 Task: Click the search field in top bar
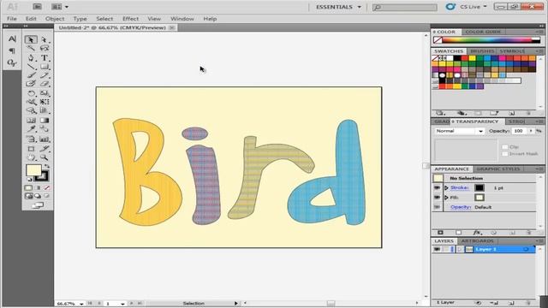pyautogui.click(x=405, y=7)
